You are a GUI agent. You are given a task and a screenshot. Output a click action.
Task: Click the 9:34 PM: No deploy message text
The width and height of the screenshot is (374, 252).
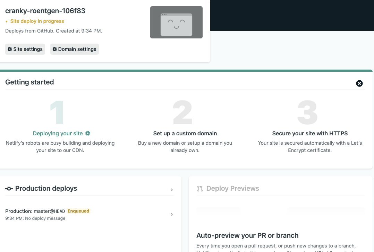pos(35,218)
